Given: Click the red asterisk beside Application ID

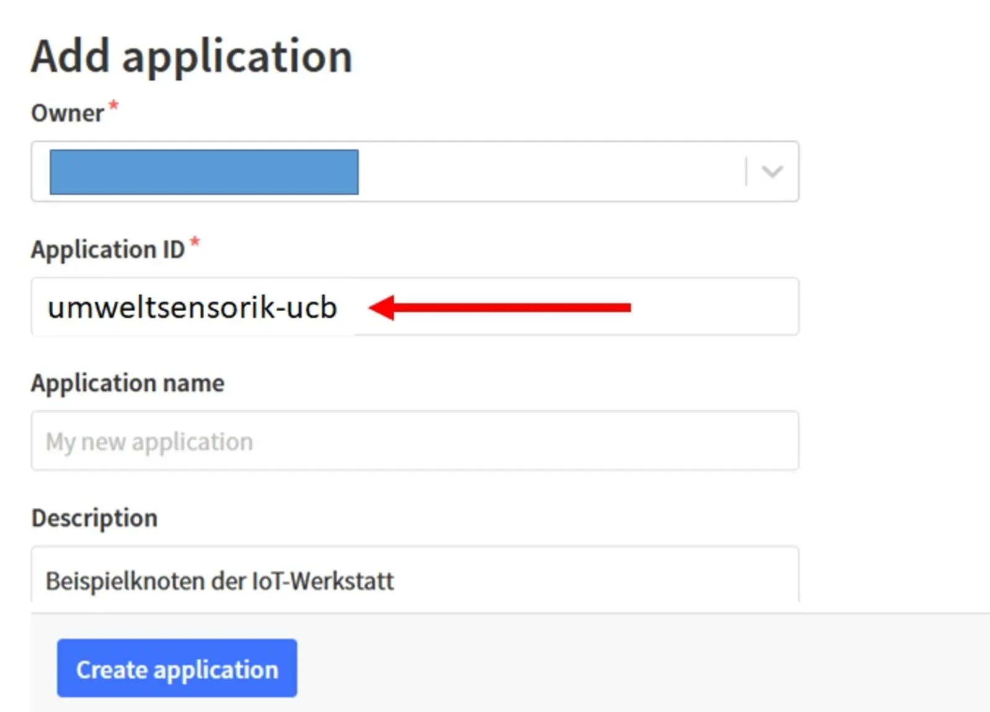Looking at the screenshot, I should coord(195,241).
